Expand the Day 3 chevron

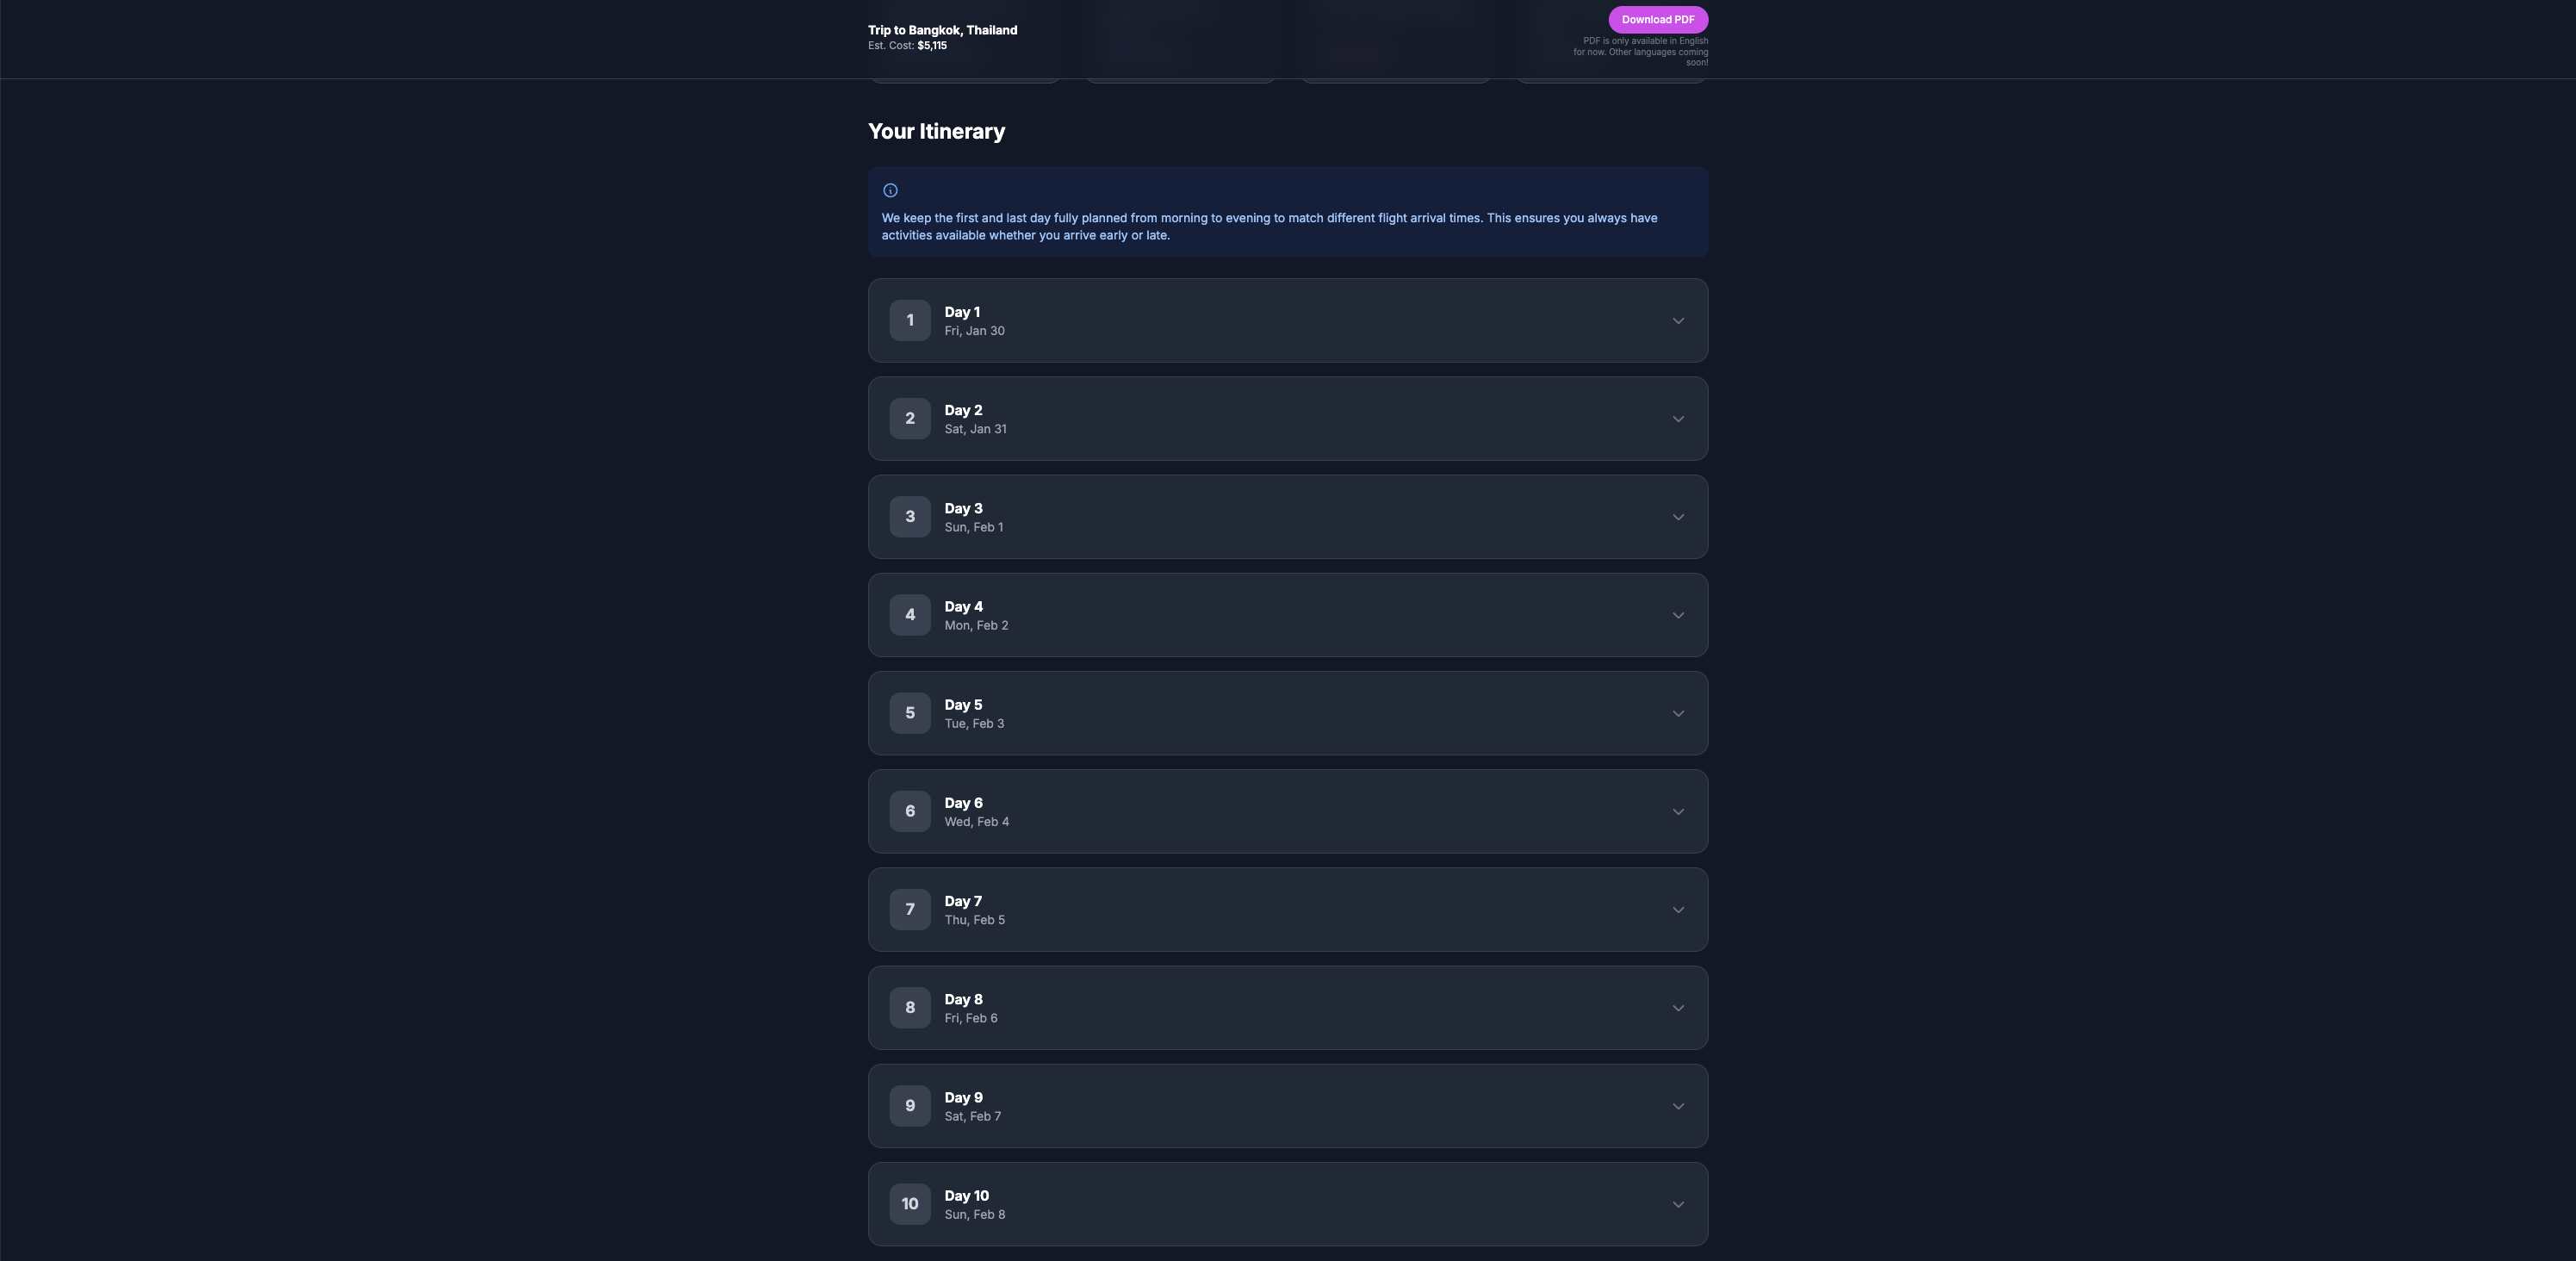tap(1677, 517)
